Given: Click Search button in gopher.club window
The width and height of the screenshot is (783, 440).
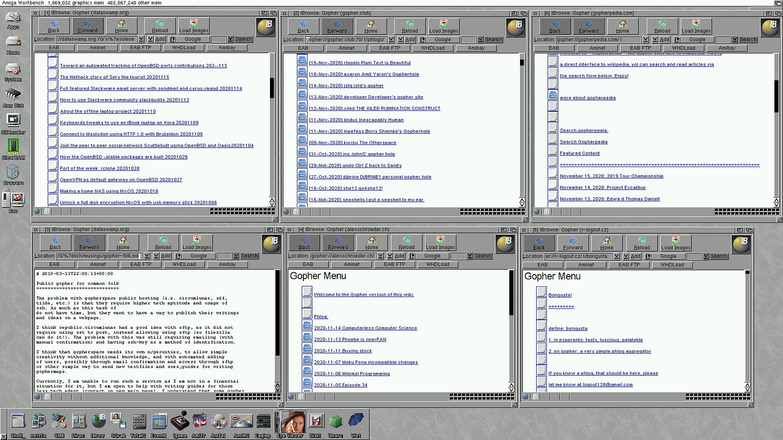Looking at the screenshot, I should click(493, 39).
